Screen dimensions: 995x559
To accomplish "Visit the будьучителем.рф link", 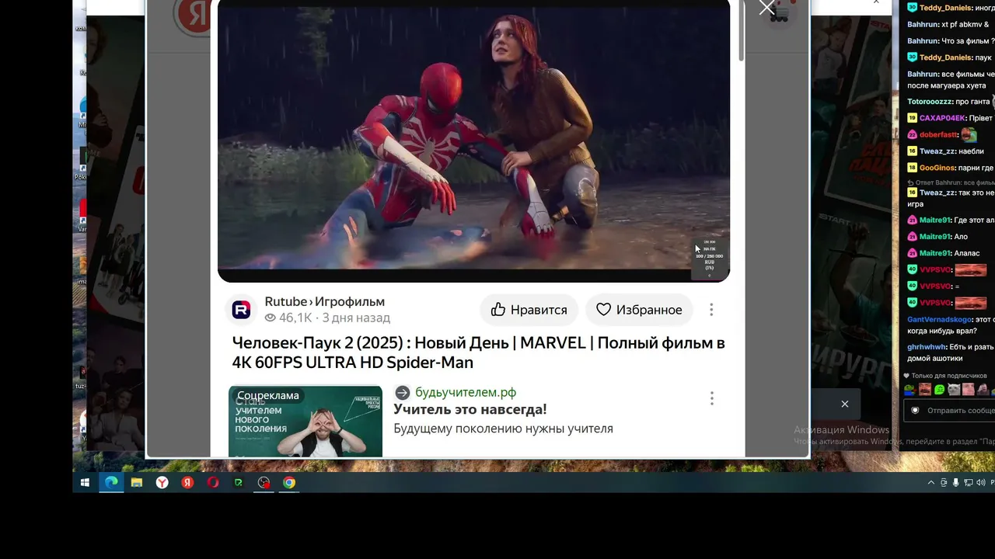I will [466, 393].
